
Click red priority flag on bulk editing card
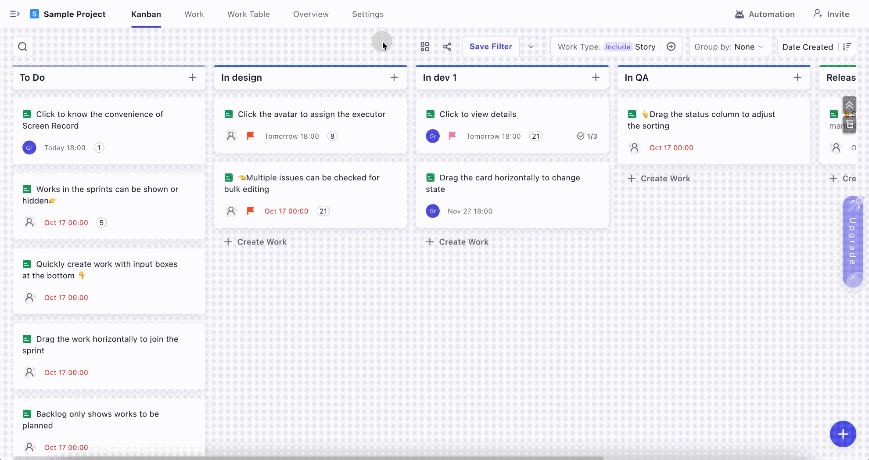pyautogui.click(x=251, y=211)
